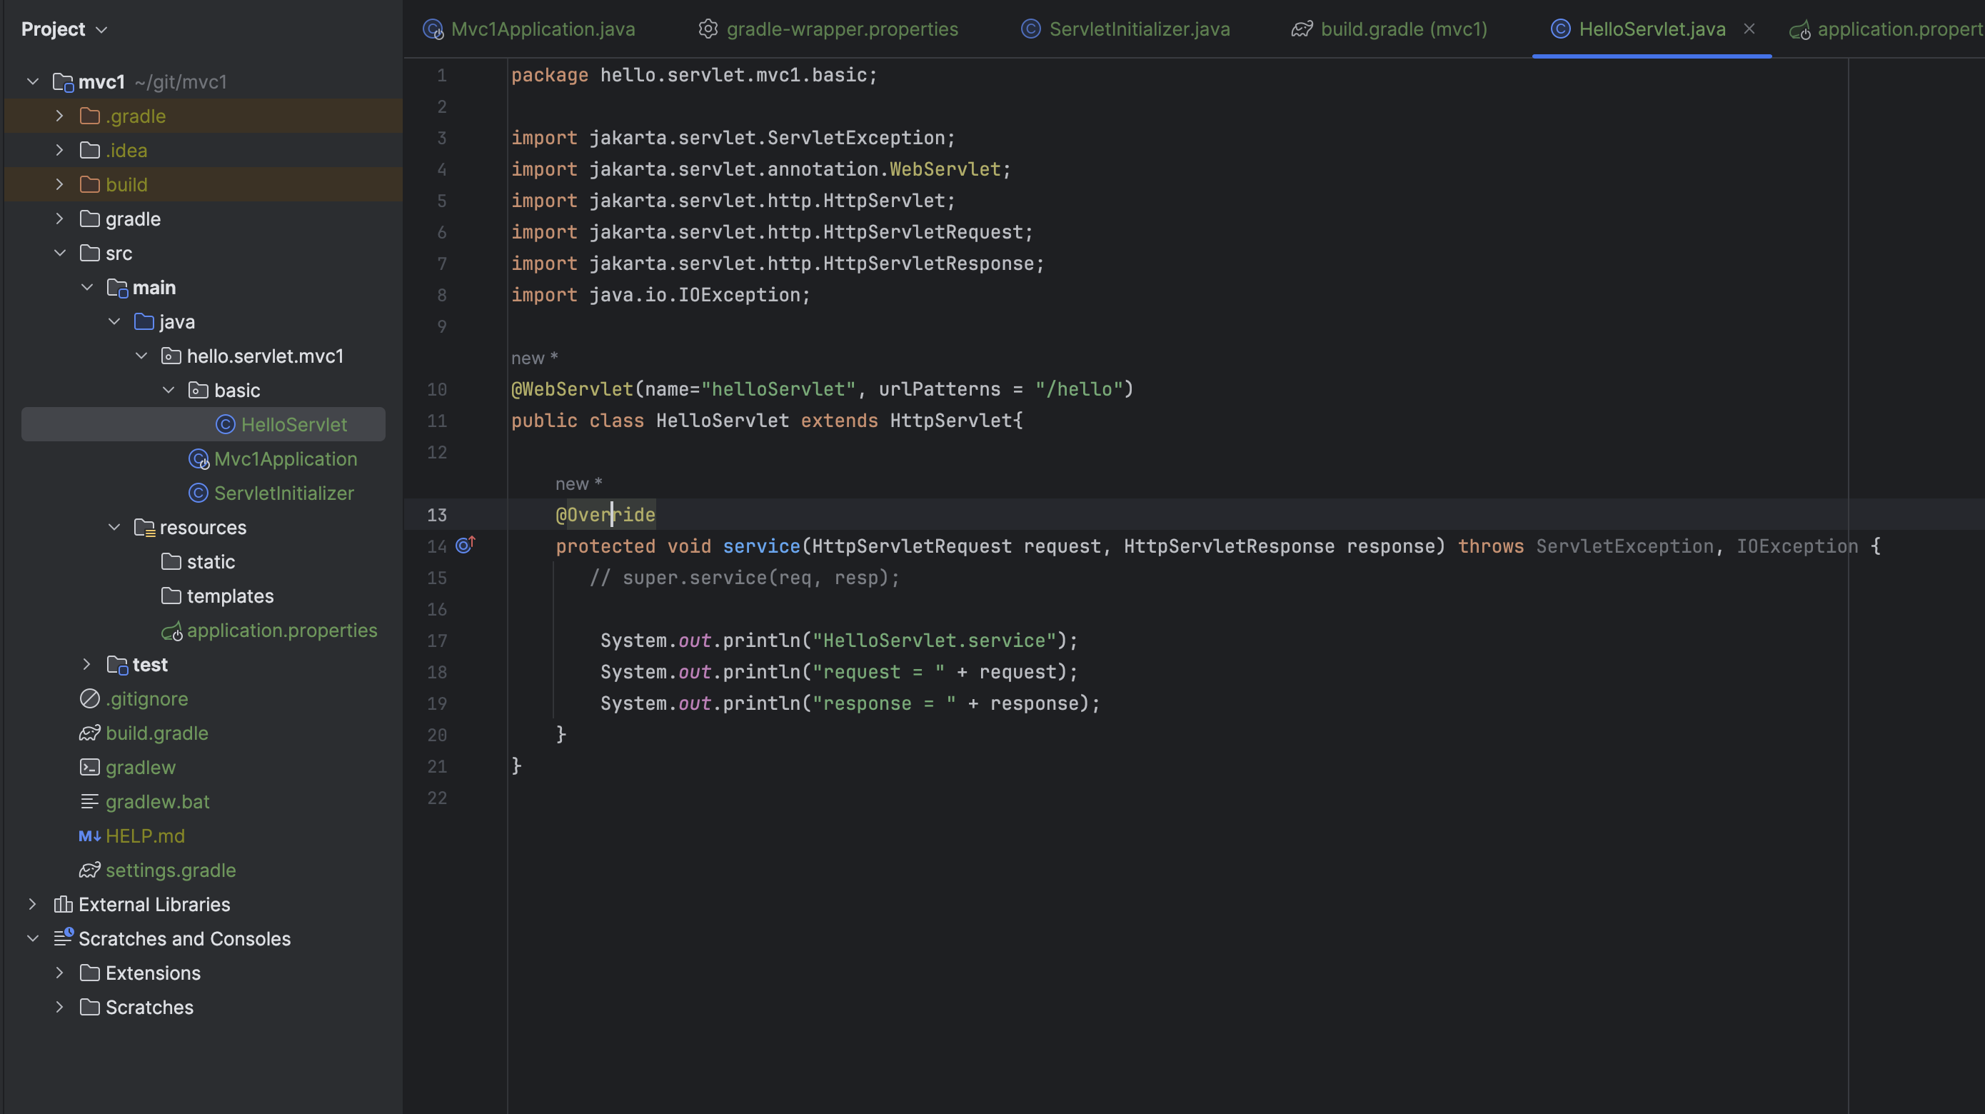1985x1114 pixels.
Task: Collapse the java source folder
Action: click(114, 321)
